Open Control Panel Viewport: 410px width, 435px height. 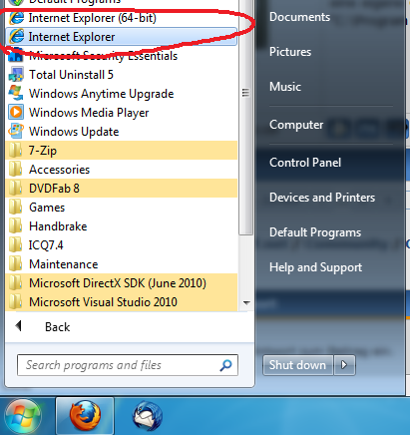tap(305, 163)
